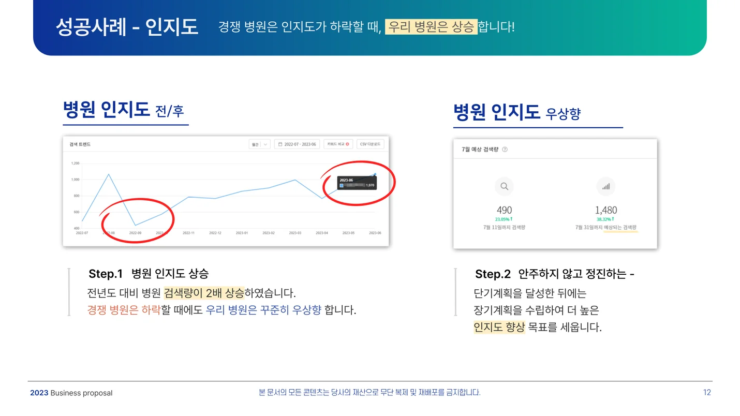Click the 단기계획을 달성한 뒤에는 line

530,294
